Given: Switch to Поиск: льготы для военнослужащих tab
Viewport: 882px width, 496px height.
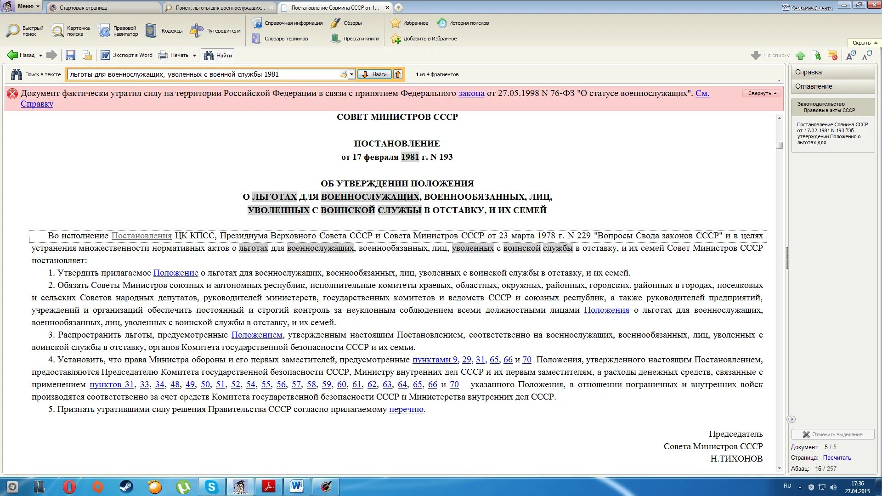Looking at the screenshot, I should [220, 8].
